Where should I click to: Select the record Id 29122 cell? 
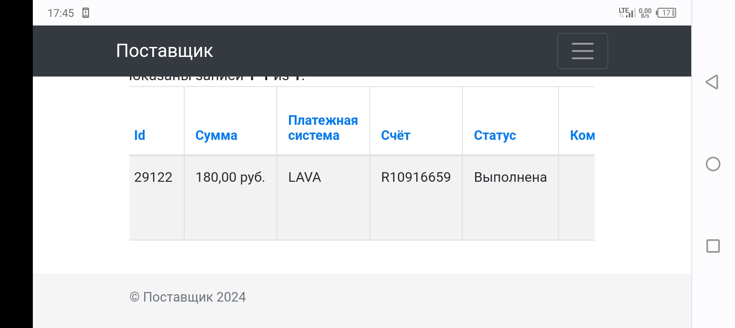coord(153,177)
